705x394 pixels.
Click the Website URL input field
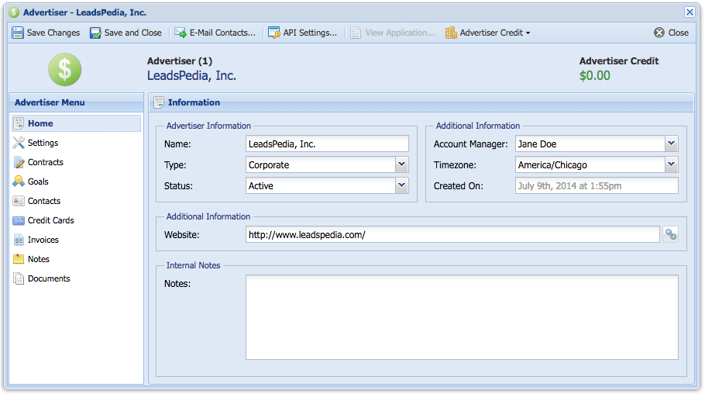452,234
